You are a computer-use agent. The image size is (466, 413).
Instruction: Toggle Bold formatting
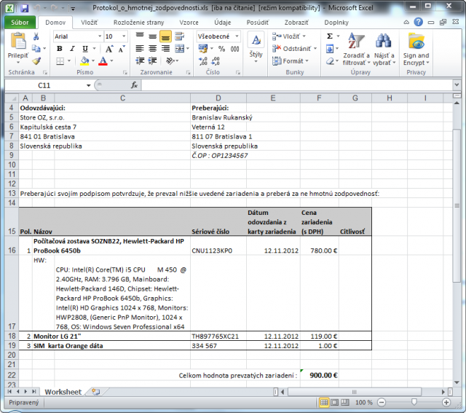click(60, 49)
